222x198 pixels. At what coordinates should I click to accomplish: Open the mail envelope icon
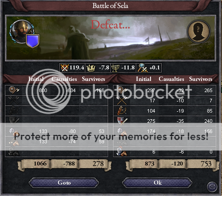212,186
